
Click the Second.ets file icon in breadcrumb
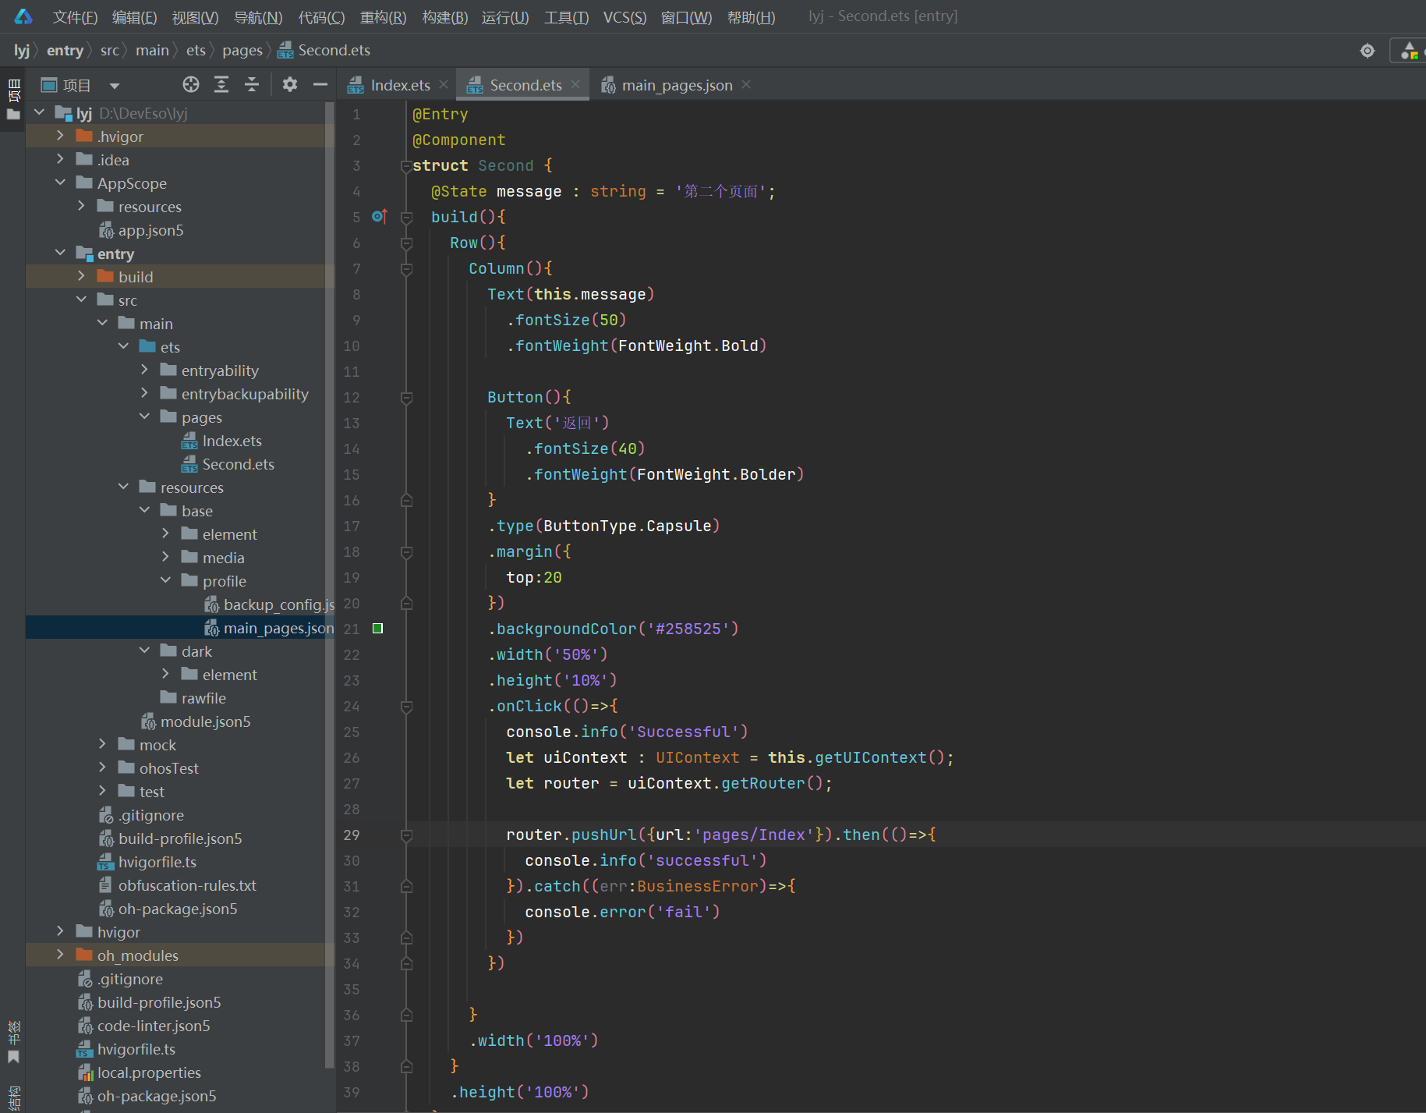point(286,51)
